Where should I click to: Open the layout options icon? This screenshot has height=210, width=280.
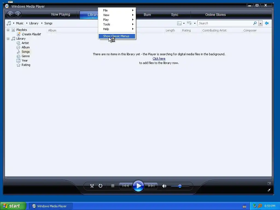pos(179,23)
